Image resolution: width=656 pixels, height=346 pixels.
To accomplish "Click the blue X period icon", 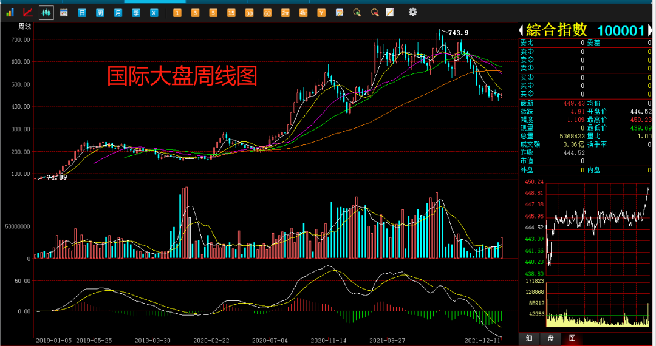I will (x=154, y=13).
